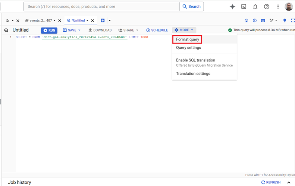
Task: Choose Format query from More menu
Action: (187, 39)
